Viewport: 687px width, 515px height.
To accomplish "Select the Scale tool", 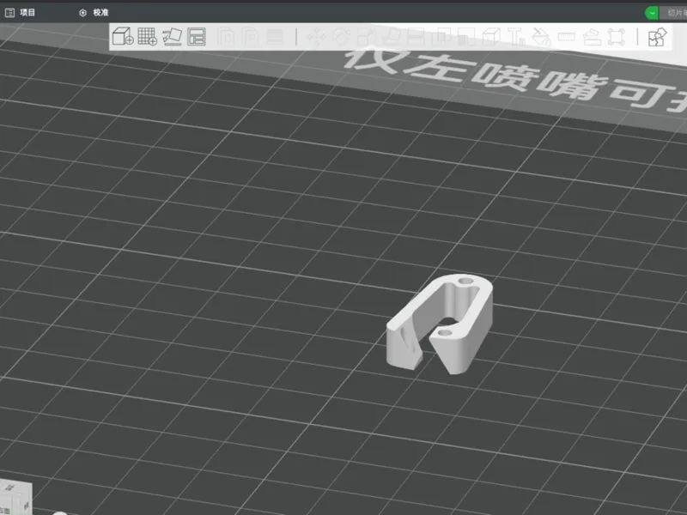I will [x=366, y=37].
